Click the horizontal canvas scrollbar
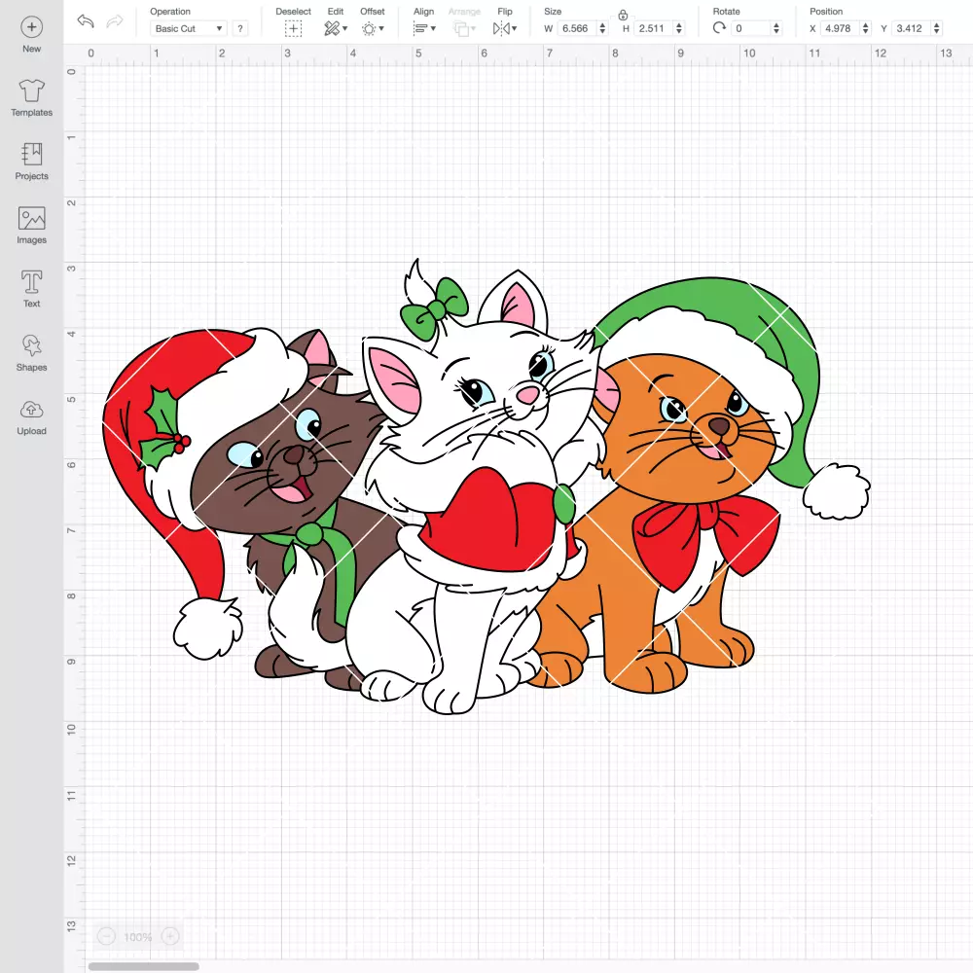Screen dimensions: 973x973 (x=143, y=966)
